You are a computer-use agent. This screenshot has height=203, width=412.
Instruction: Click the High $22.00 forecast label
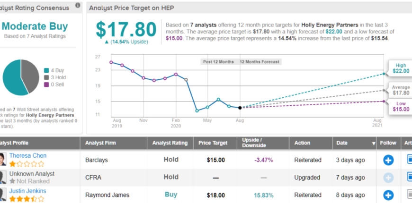tap(401, 68)
